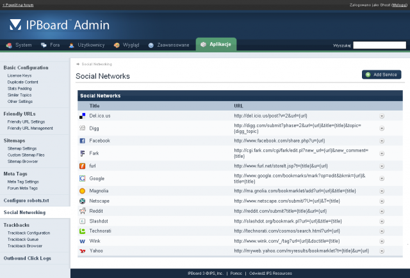The width and height of the screenshot is (410, 278).
Task: Click the Google service icon
Action: click(x=83, y=178)
